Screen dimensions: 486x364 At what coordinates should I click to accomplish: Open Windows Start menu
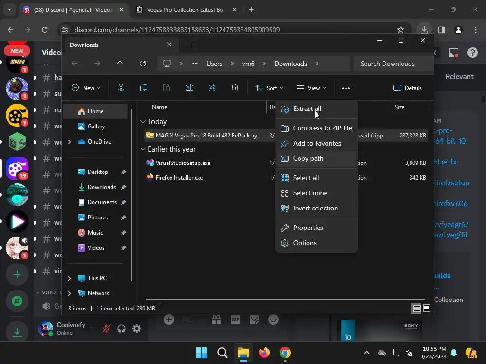(x=201, y=353)
